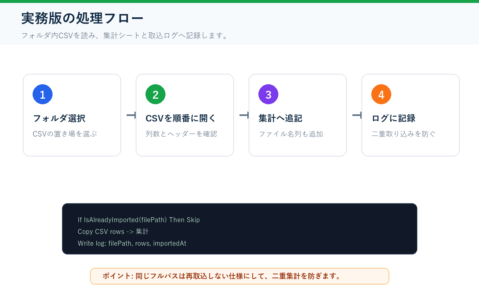Click the text ファイル名列も追加

(x=291, y=134)
